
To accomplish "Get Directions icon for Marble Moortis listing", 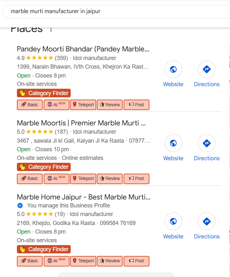I will [206, 143].
